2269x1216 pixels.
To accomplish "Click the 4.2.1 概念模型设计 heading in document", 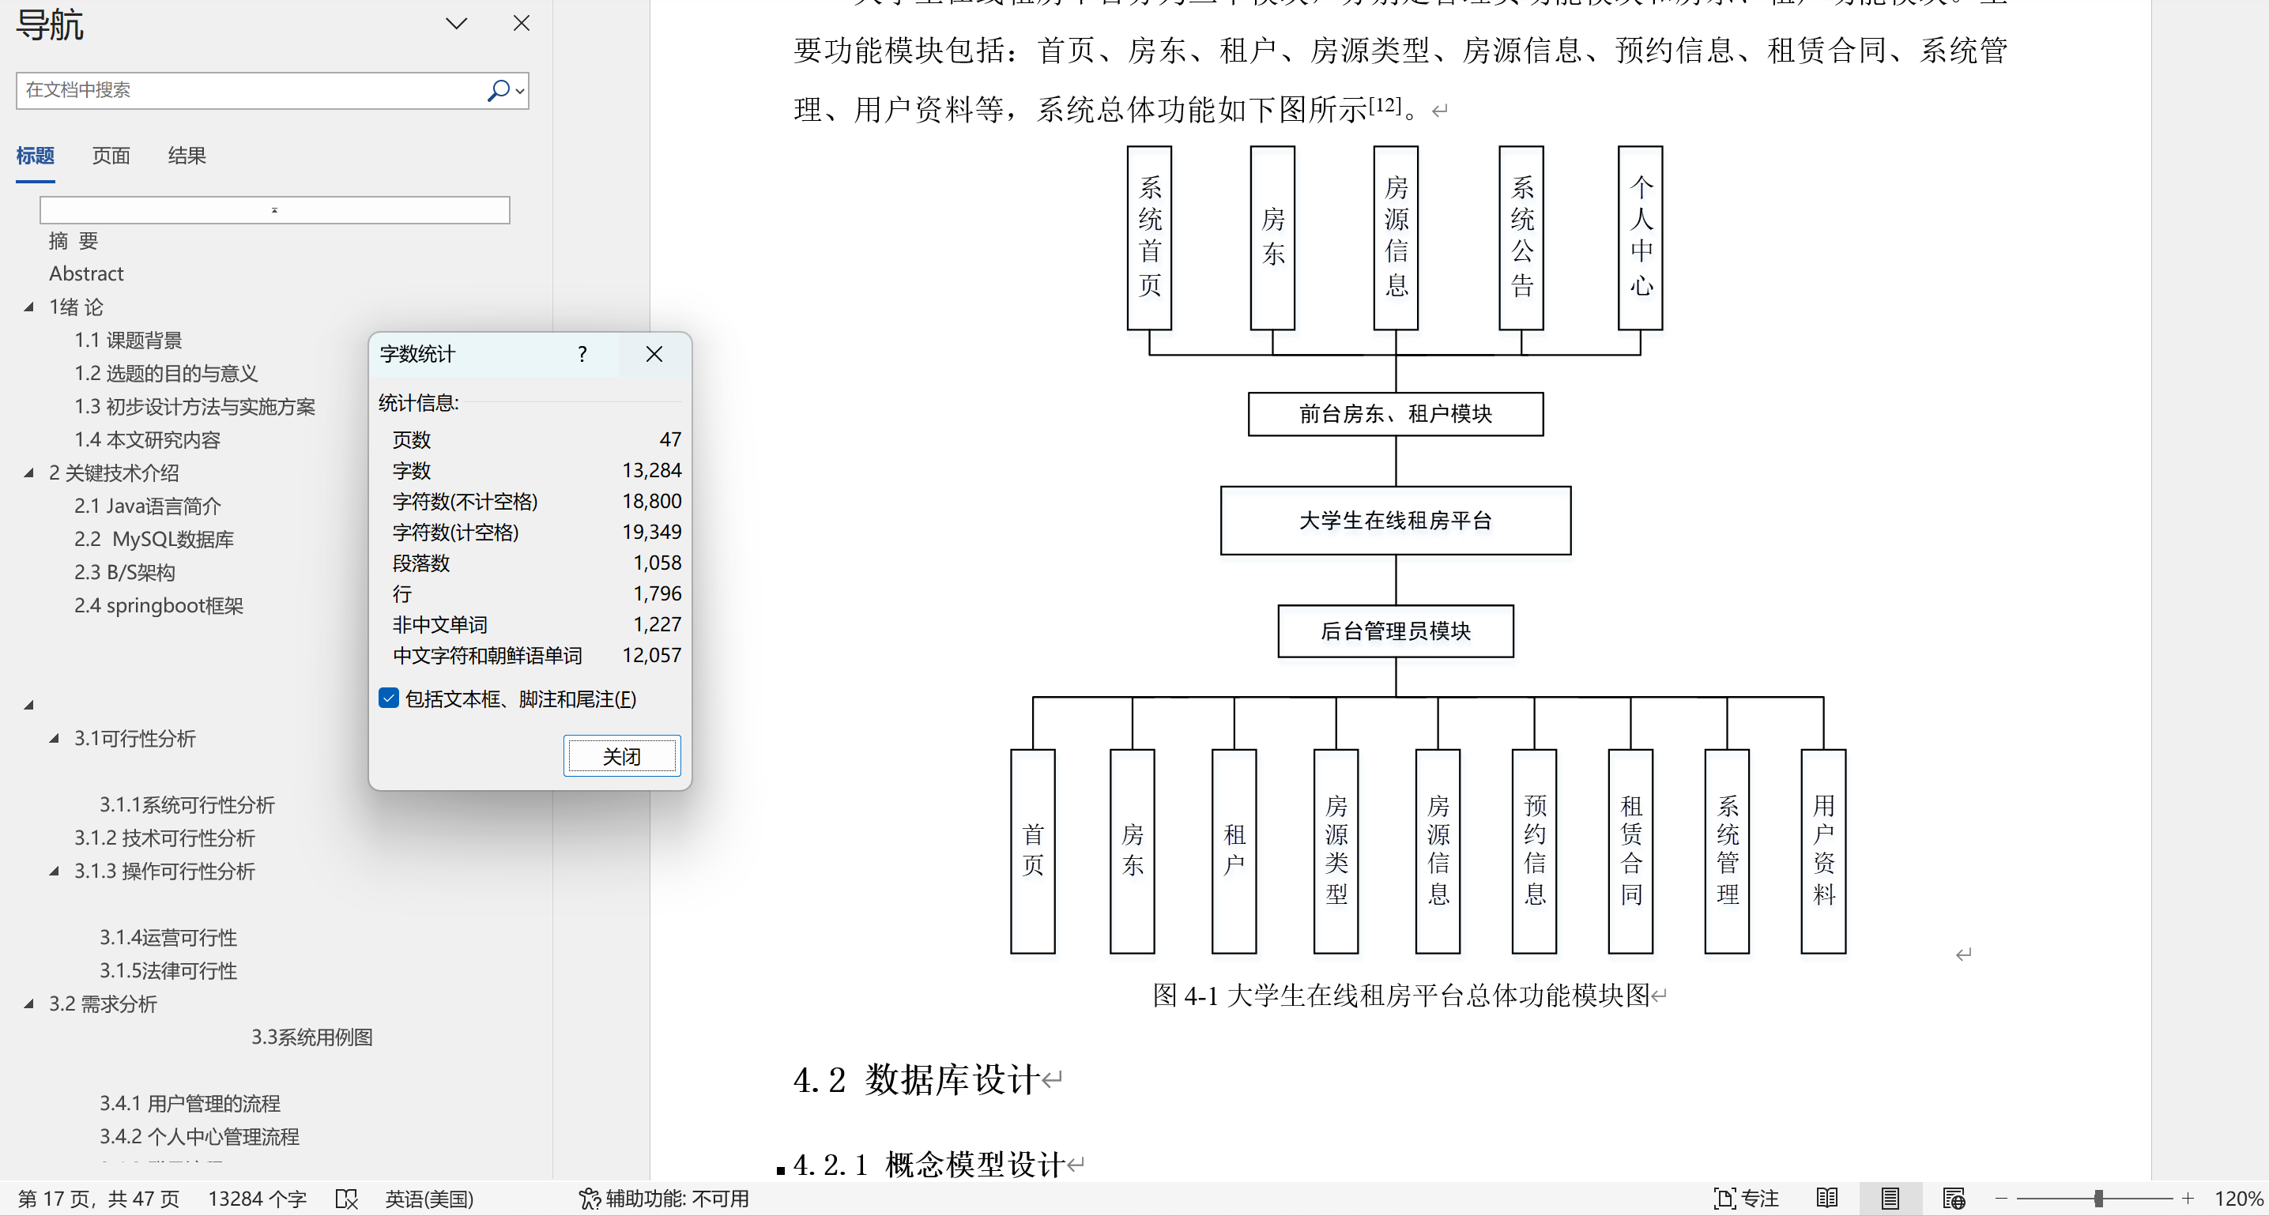I will coord(929,1164).
